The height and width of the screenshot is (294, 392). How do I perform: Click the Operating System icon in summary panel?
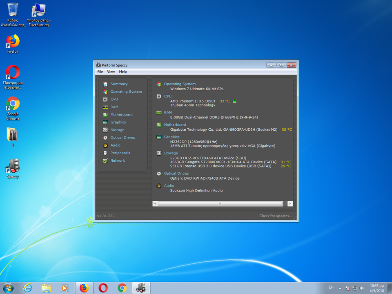(x=159, y=84)
